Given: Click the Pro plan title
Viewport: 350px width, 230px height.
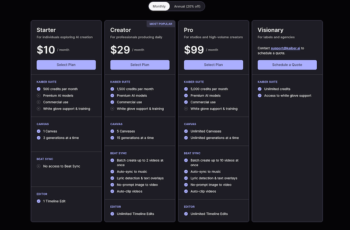Looking at the screenshot, I should click(x=189, y=30).
